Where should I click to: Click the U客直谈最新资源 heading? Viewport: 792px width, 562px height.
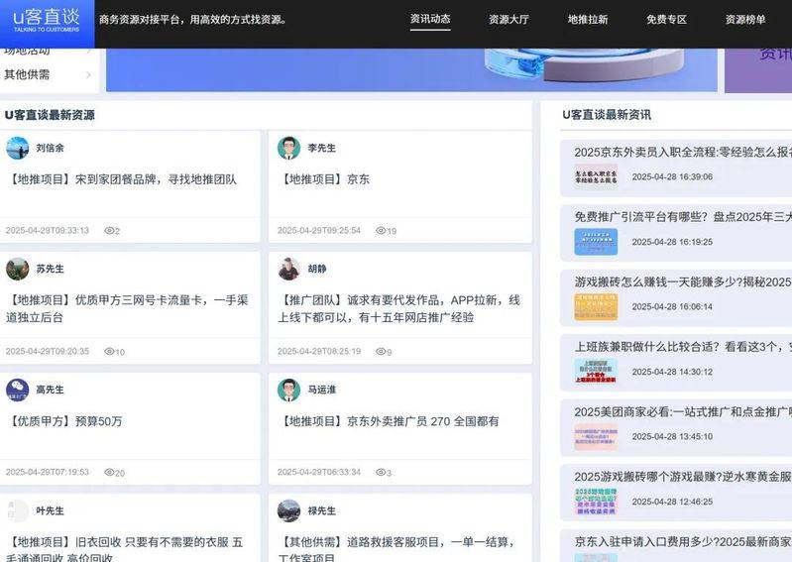(50, 115)
